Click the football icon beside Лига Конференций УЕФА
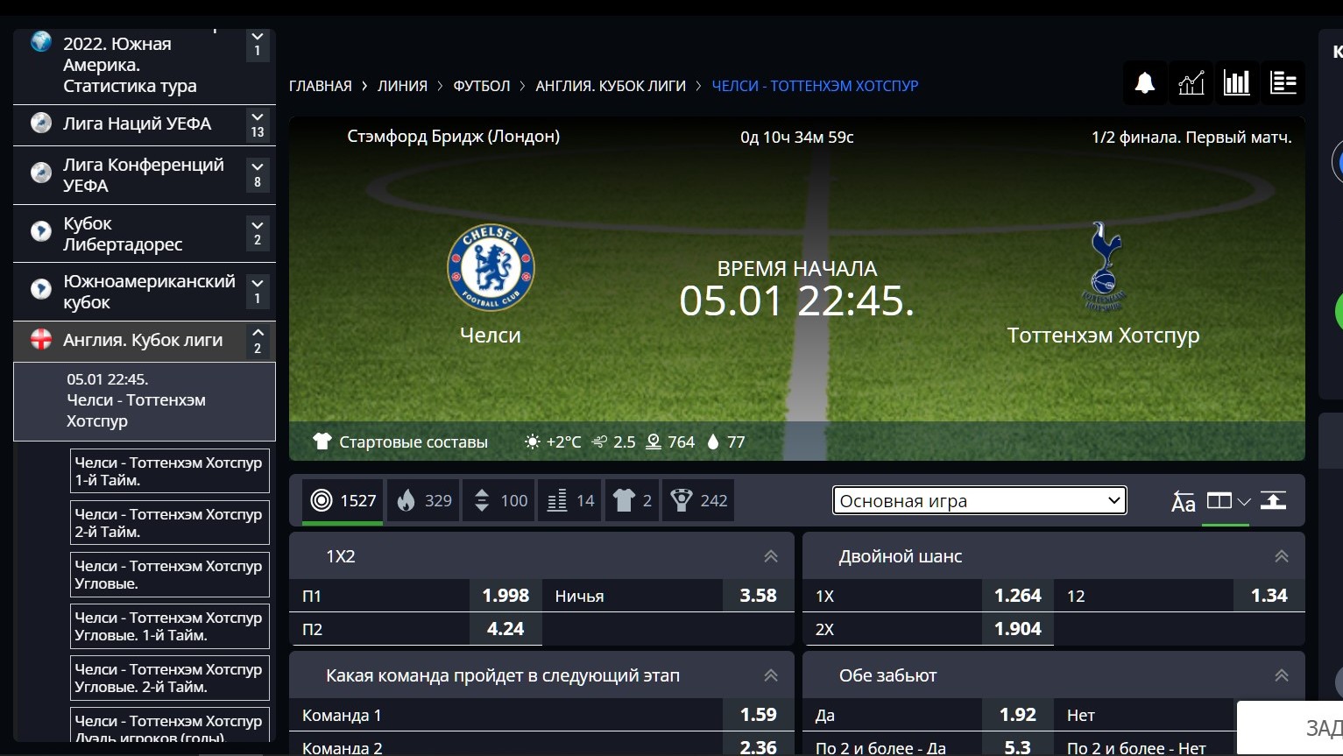 click(x=41, y=173)
